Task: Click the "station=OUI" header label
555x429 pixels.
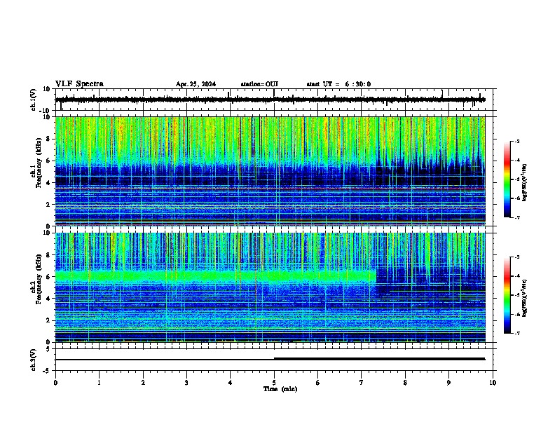Action: click(259, 84)
